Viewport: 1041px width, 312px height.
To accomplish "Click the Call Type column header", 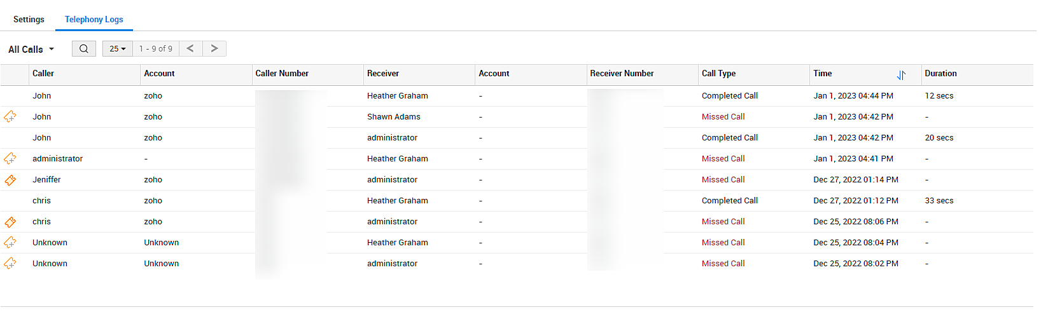I will (718, 74).
